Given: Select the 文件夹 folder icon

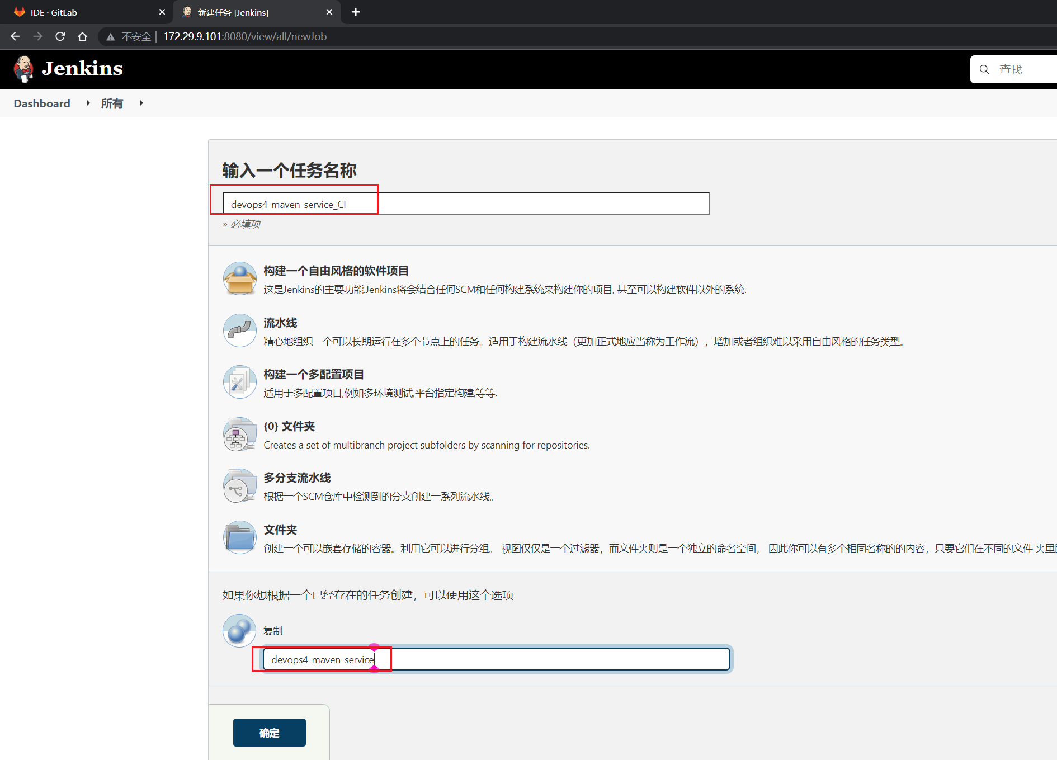Looking at the screenshot, I should tap(239, 537).
